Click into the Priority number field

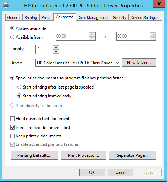pos(44,50)
